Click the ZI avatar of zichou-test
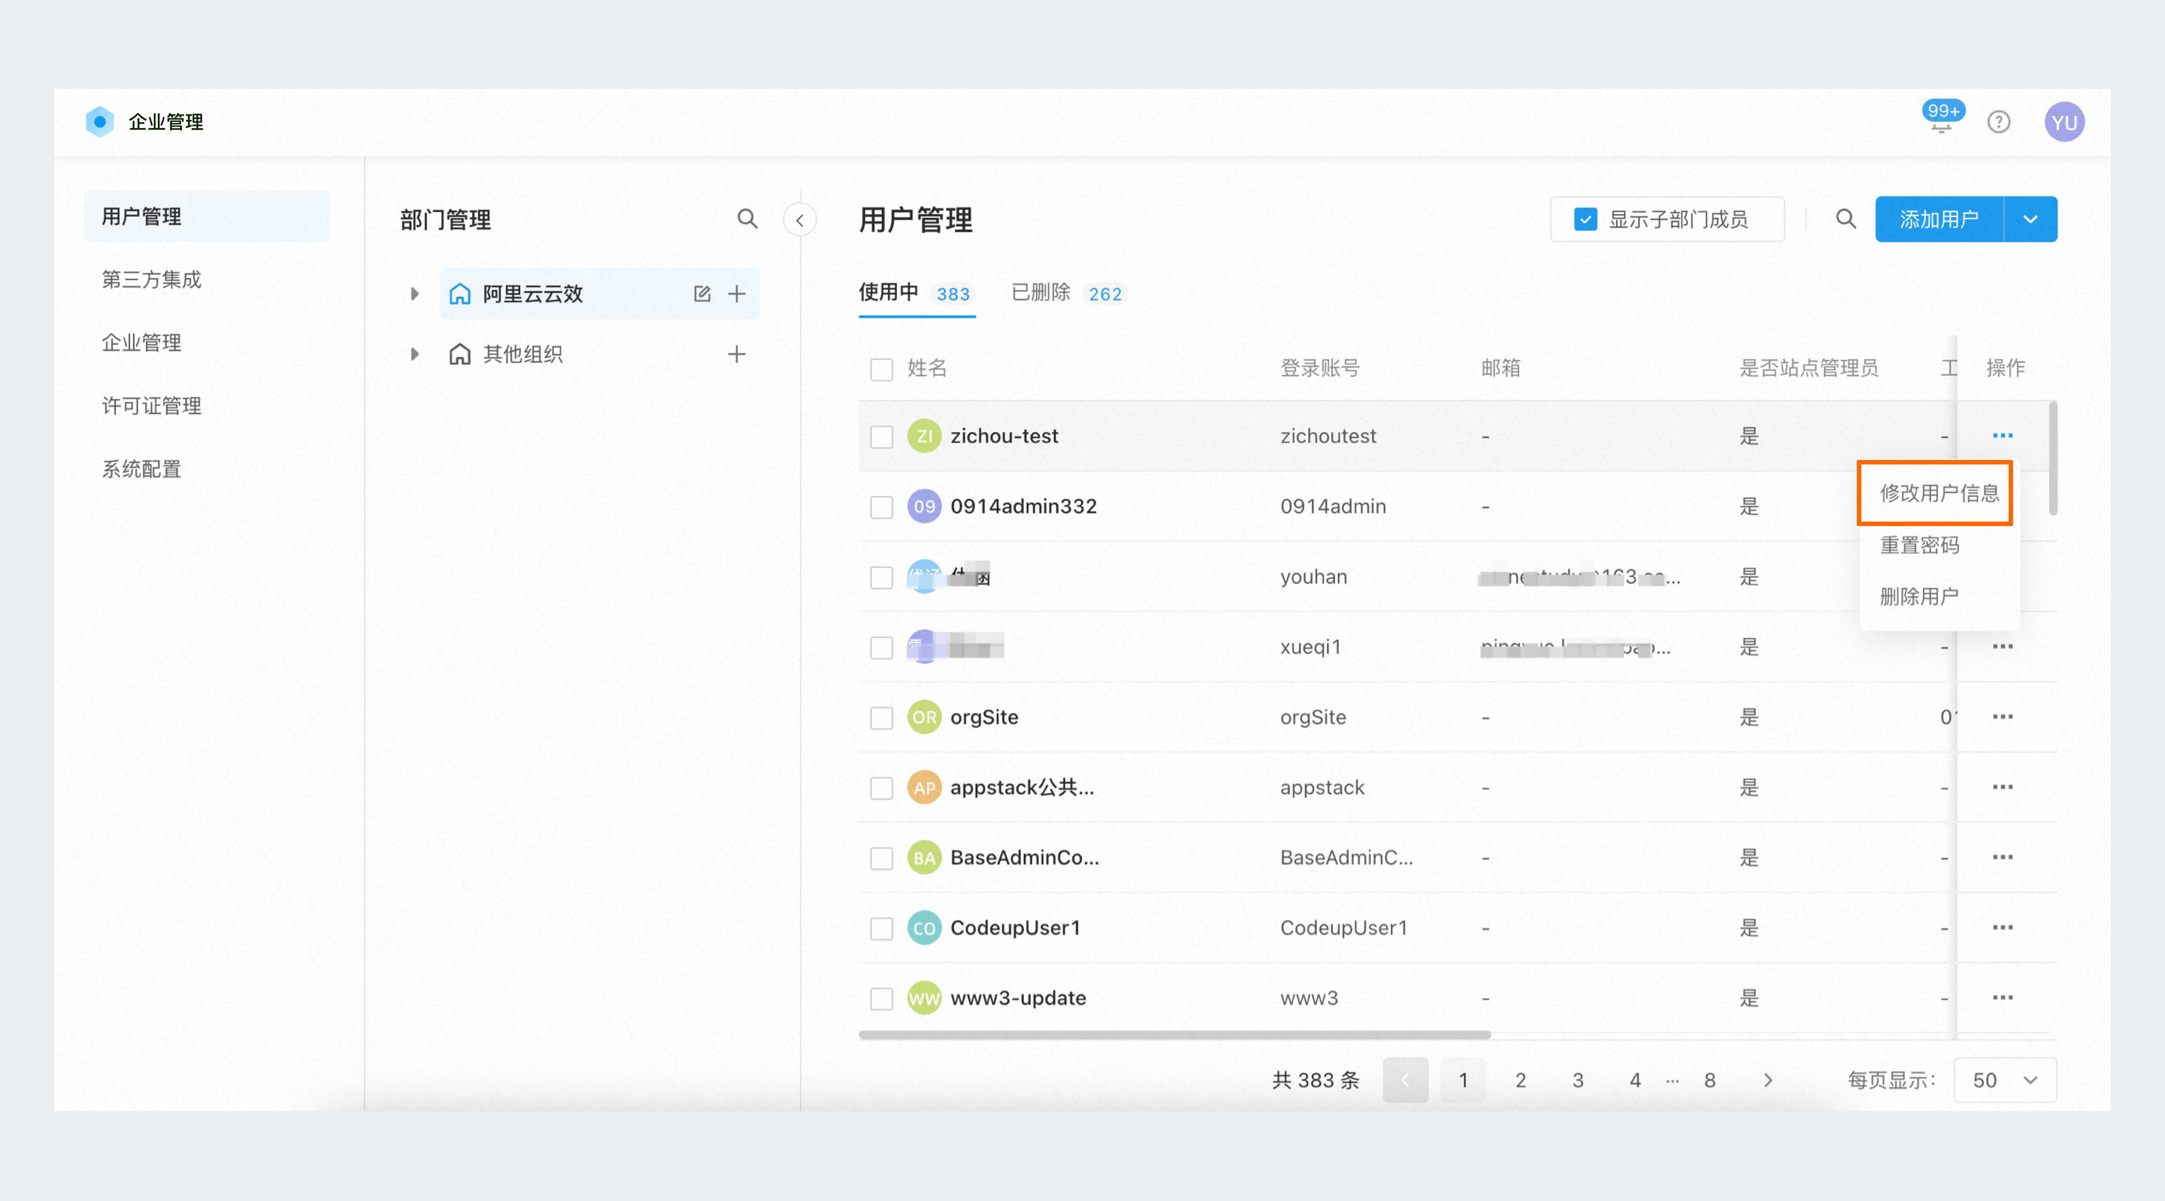Viewport: 2165px width, 1201px height. 925,436
